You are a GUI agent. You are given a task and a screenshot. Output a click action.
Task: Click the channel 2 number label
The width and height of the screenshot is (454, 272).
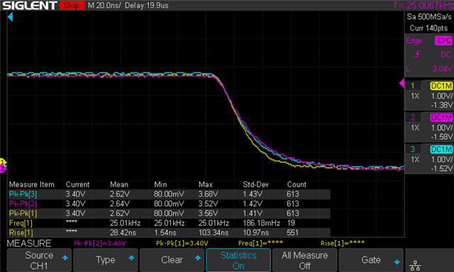coord(413,118)
